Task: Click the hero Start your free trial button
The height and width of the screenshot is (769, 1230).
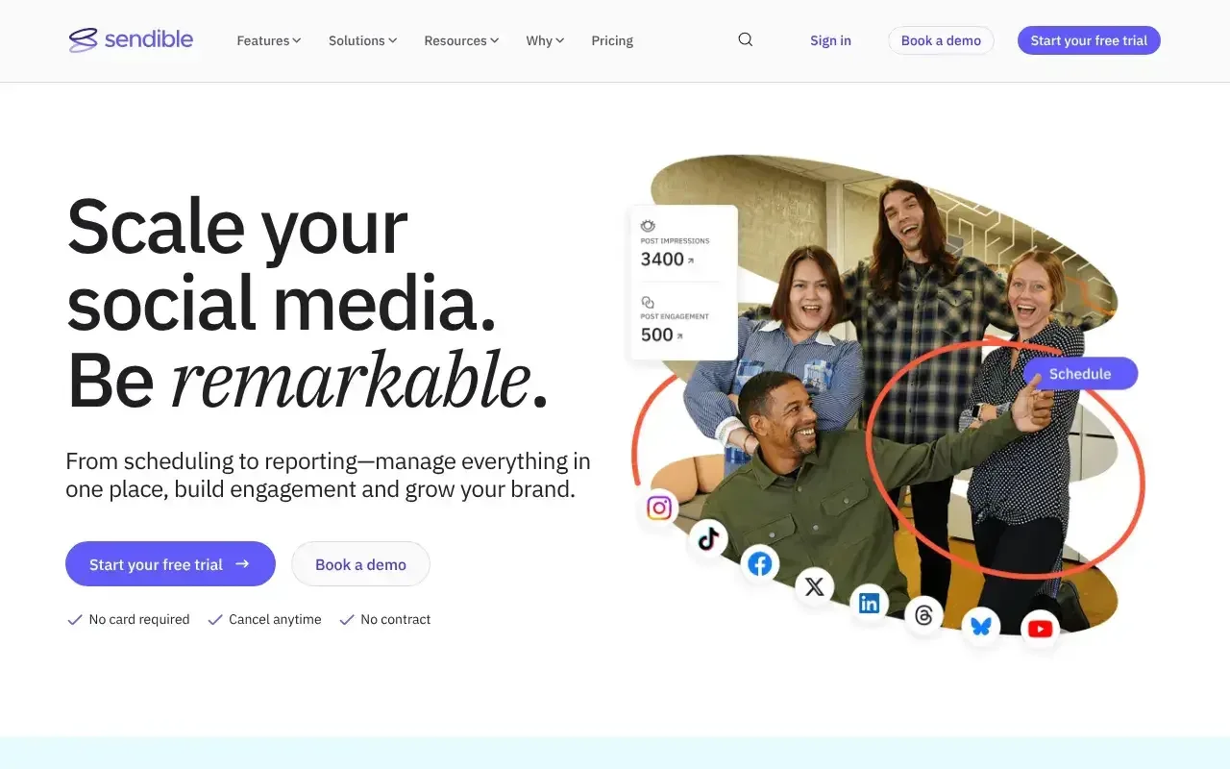Action: [x=170, y=564]
